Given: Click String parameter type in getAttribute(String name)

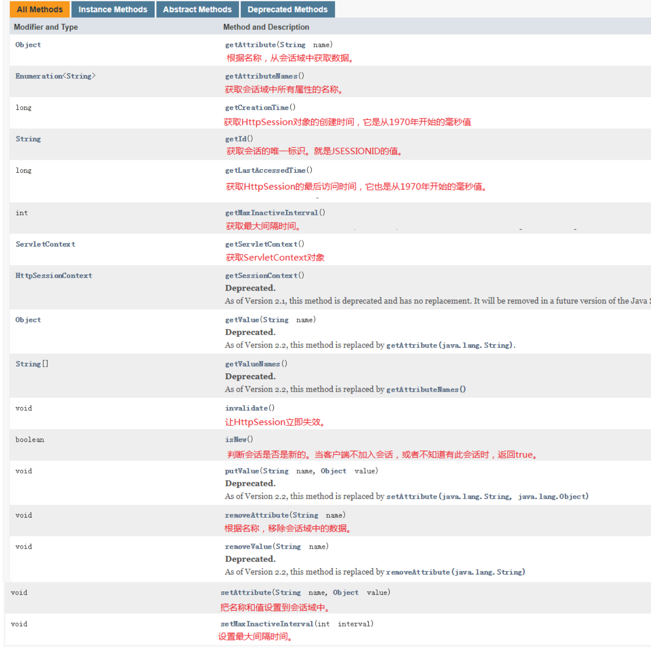Looking at the screenshot, I should [x=293, y=44].
